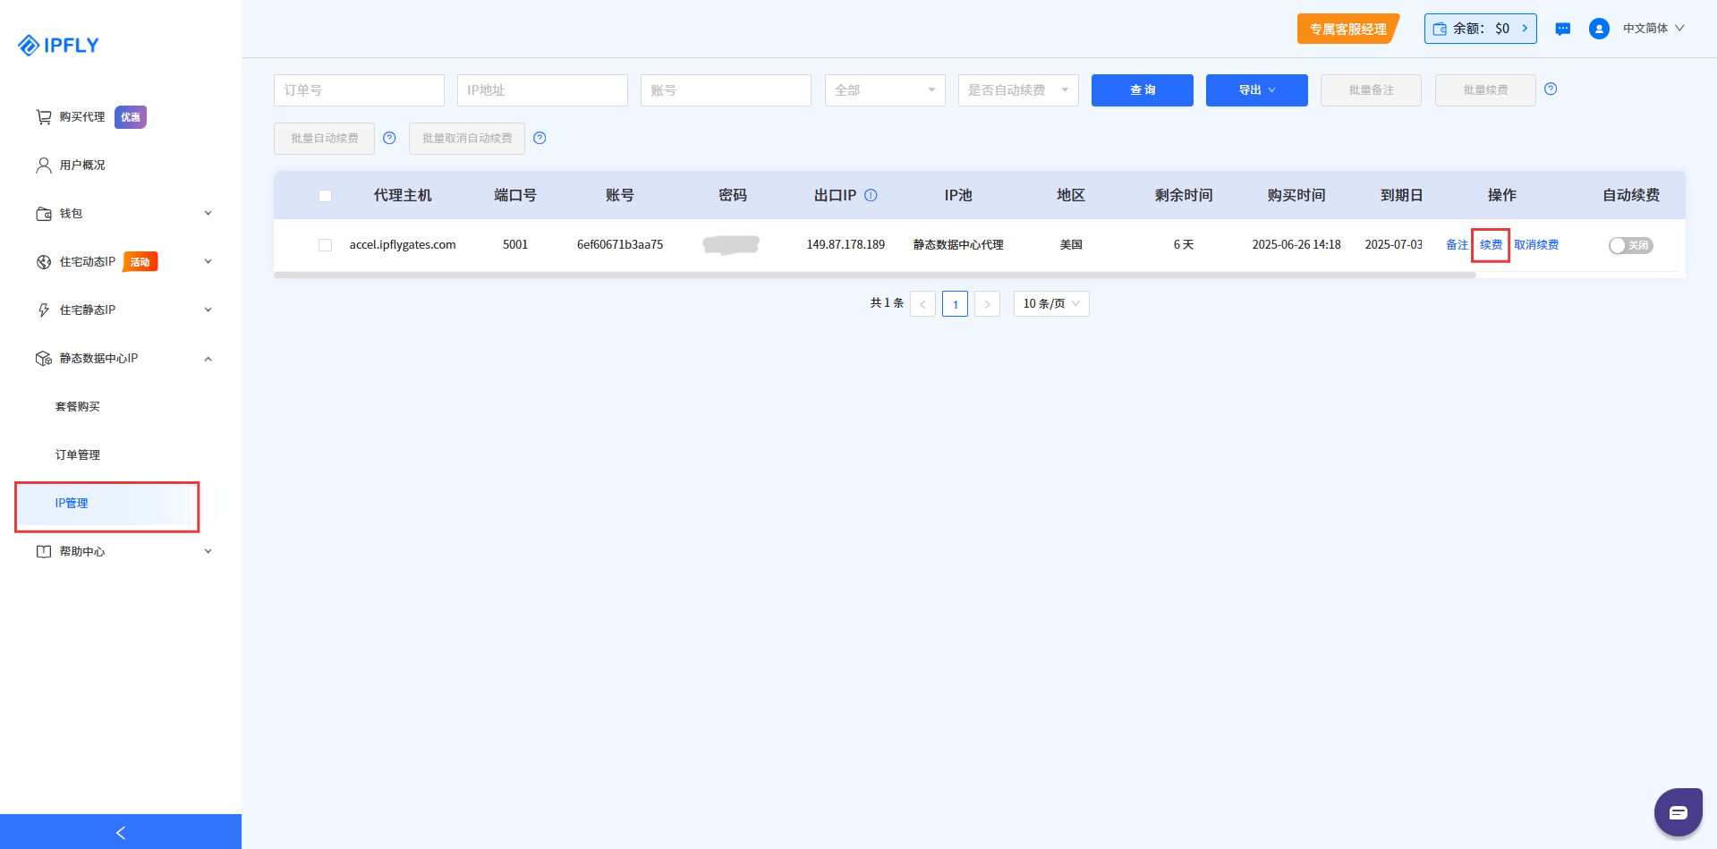Click the horizontal table scrollbar
This screenshot has height=849, width=1717.
tap(874, 276)
